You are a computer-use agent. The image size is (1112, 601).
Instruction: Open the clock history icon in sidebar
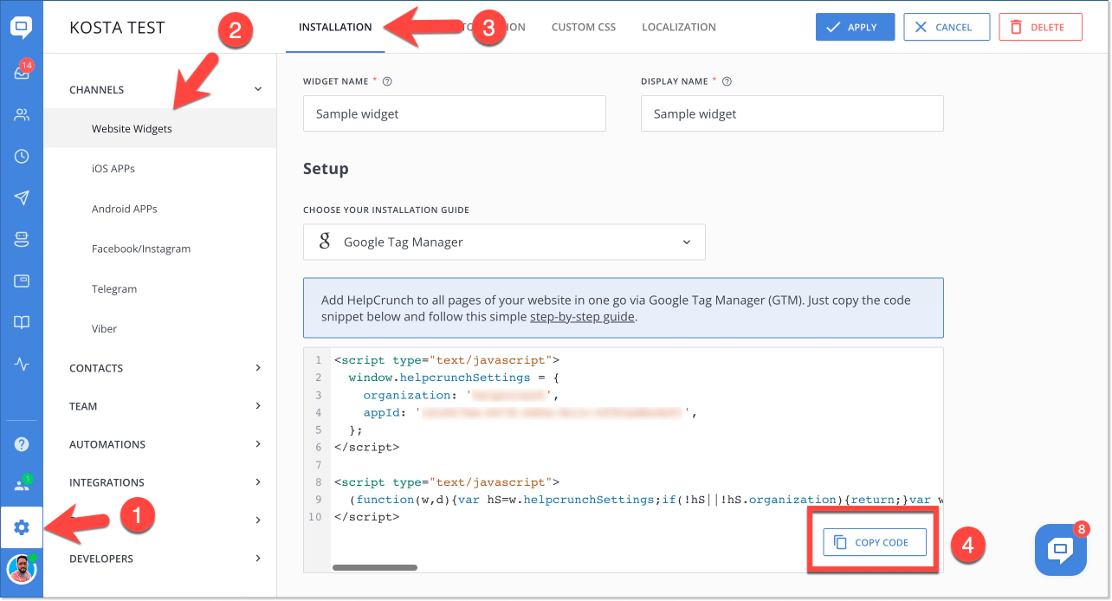coord(22,157)
